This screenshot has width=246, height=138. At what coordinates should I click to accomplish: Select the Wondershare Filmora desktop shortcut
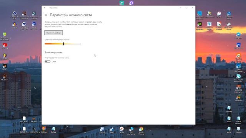point(34,15)
